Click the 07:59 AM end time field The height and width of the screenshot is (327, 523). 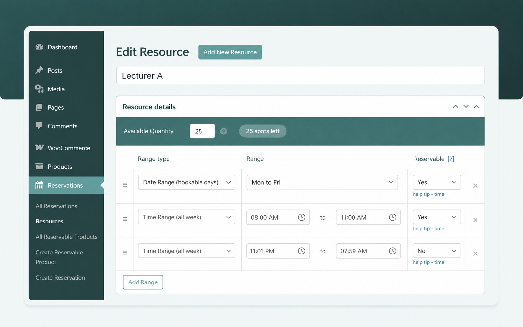pos(368,251)
